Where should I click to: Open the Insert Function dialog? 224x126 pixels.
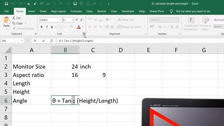(51, 41)
